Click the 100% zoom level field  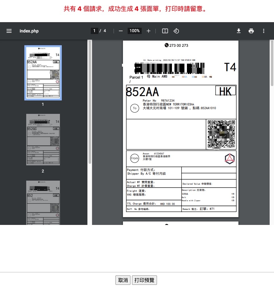click(x=135, y=31)
